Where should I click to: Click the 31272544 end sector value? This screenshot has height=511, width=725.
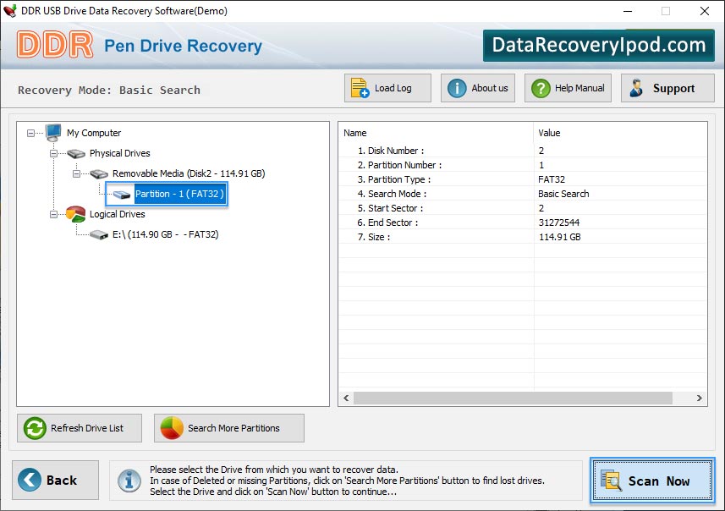[x=559, y=223]
